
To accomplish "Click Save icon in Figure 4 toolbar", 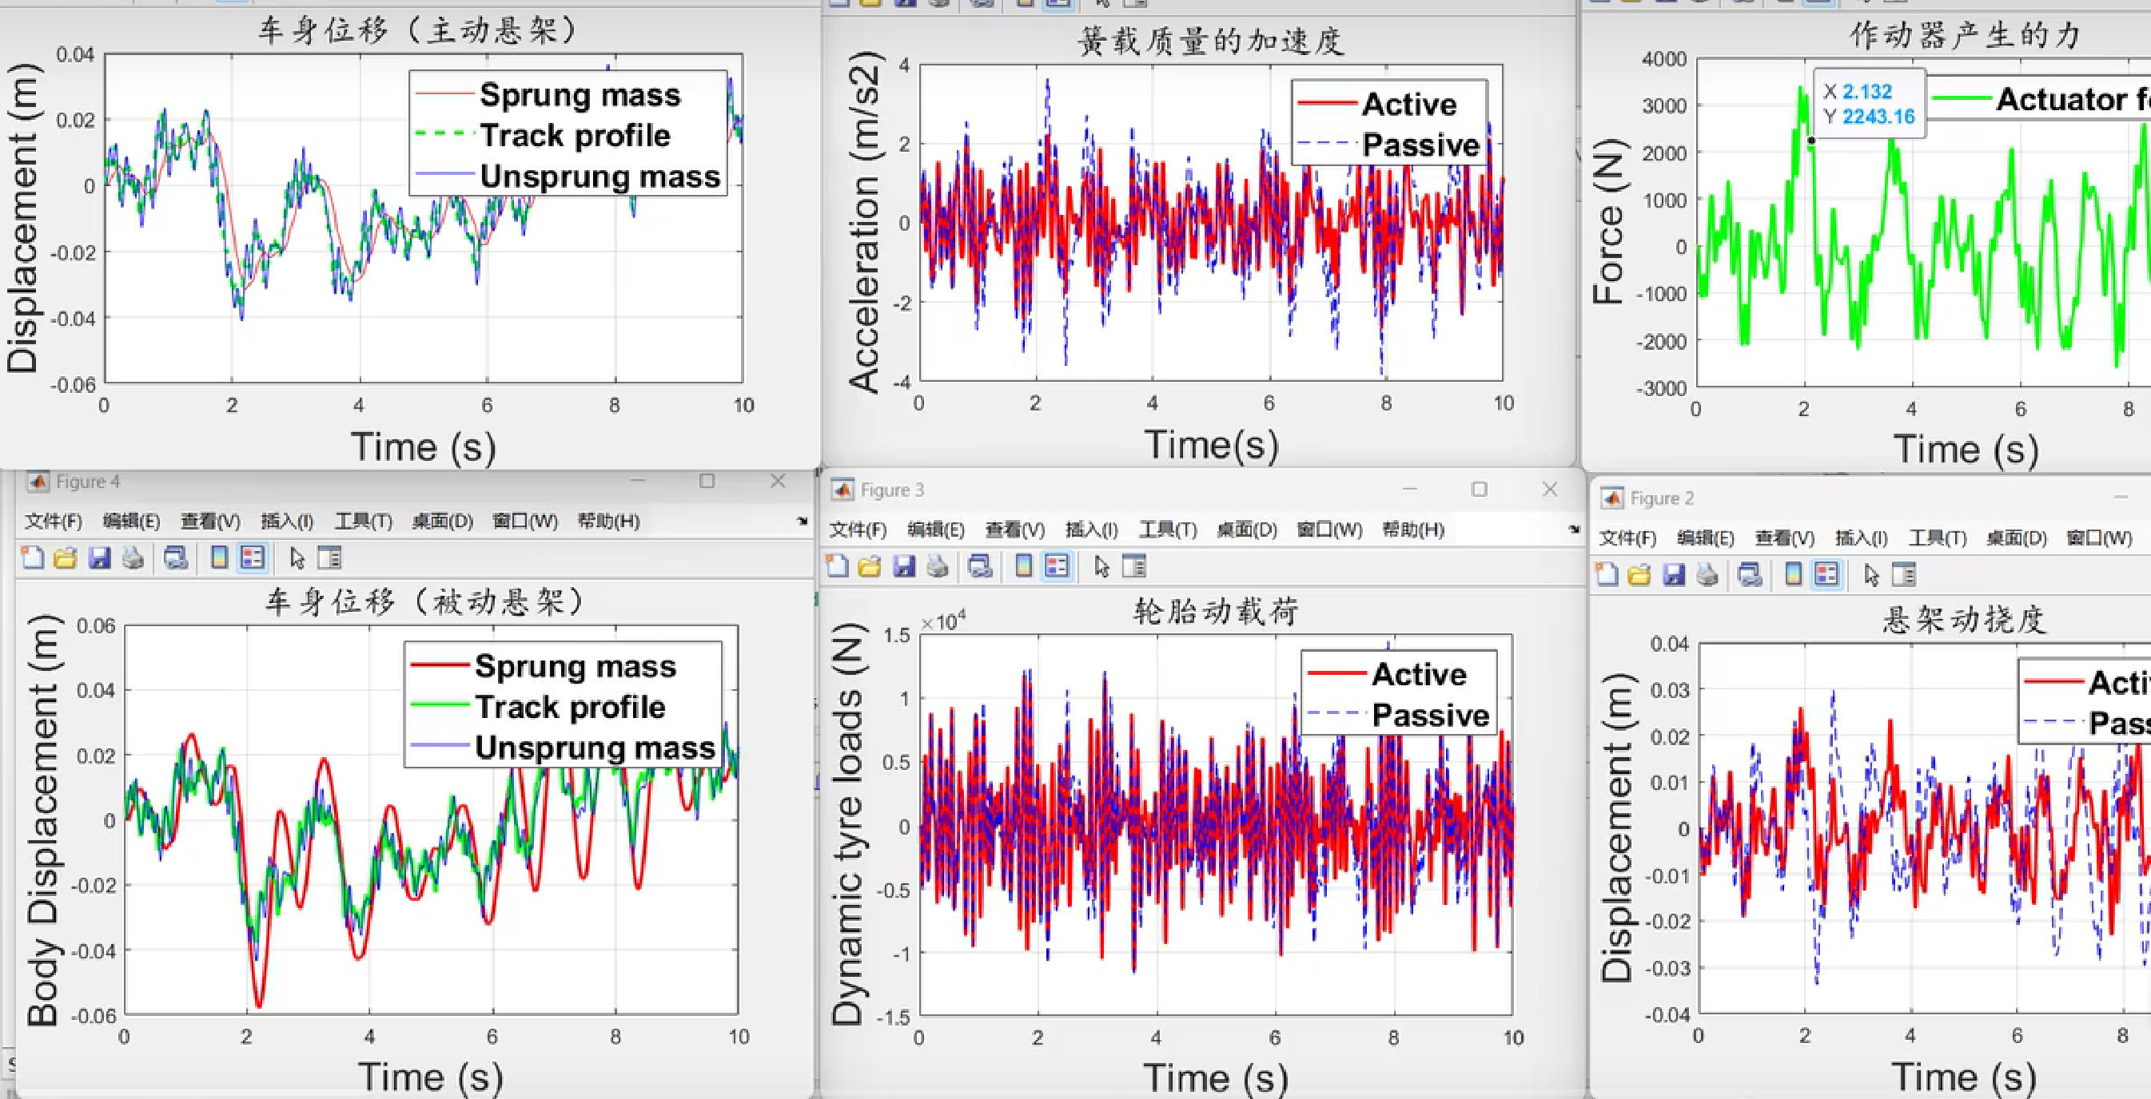I will [x=99, y=557].
